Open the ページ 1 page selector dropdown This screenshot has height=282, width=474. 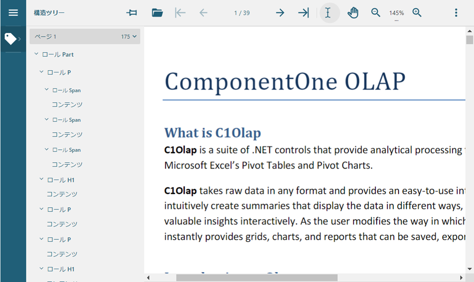pos(85,36)
